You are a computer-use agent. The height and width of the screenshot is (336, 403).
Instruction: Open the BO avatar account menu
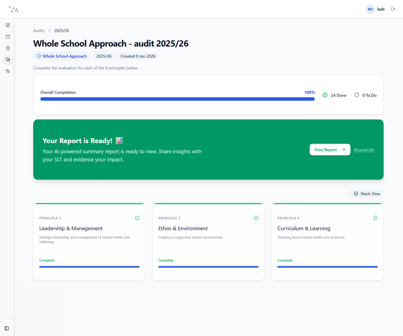coord(370,9)
